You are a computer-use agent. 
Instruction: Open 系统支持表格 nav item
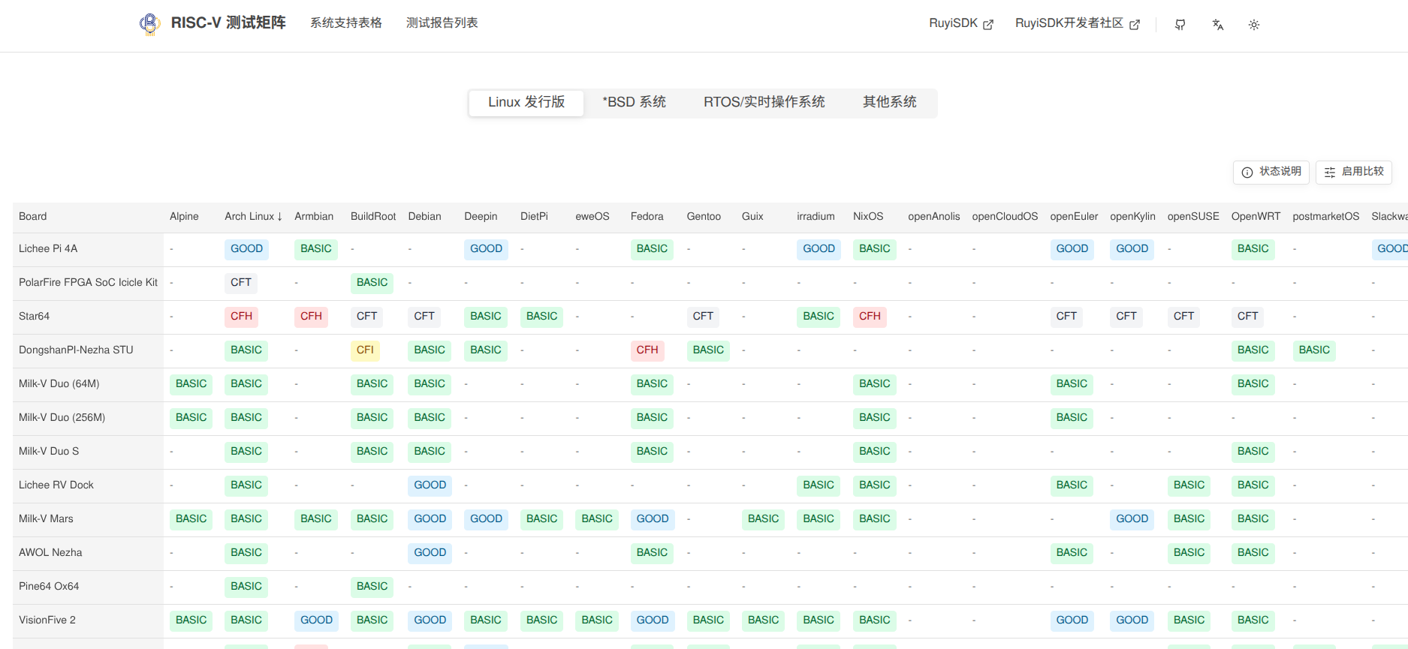[346, 23]
